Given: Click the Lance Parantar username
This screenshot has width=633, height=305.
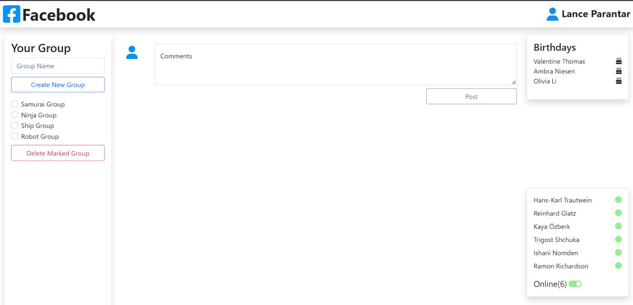Looking at the screenshot, I should coord(596,14).
